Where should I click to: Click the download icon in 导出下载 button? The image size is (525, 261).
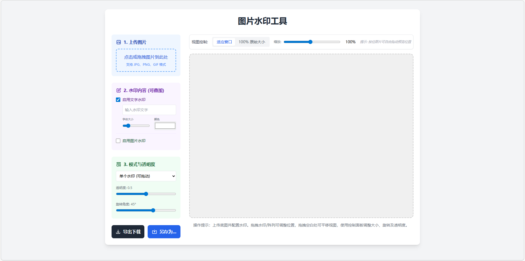(118, 231)
